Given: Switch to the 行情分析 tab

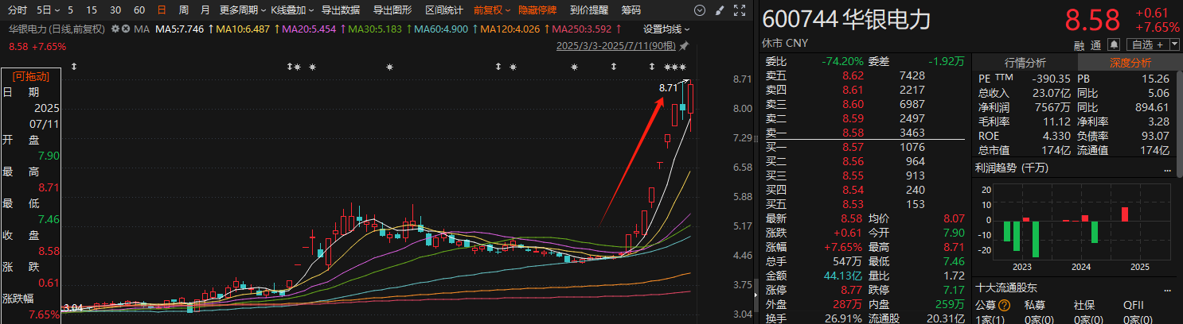Looking at the screenshot, I should pyautogui.click(x=1025, y=63).
